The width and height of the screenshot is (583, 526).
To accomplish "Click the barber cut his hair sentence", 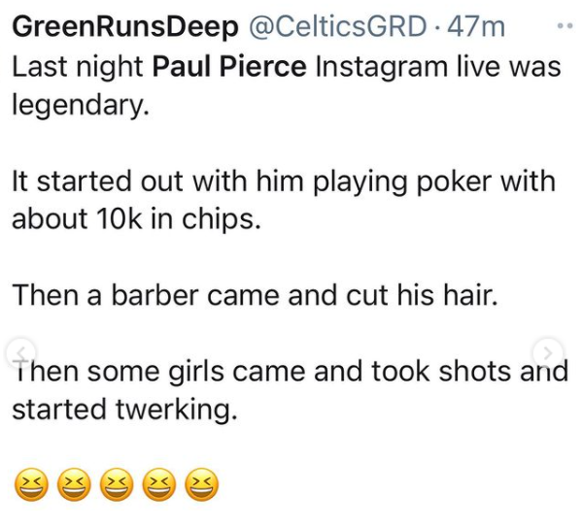I will pyautogui.click(x=255, y=295).
